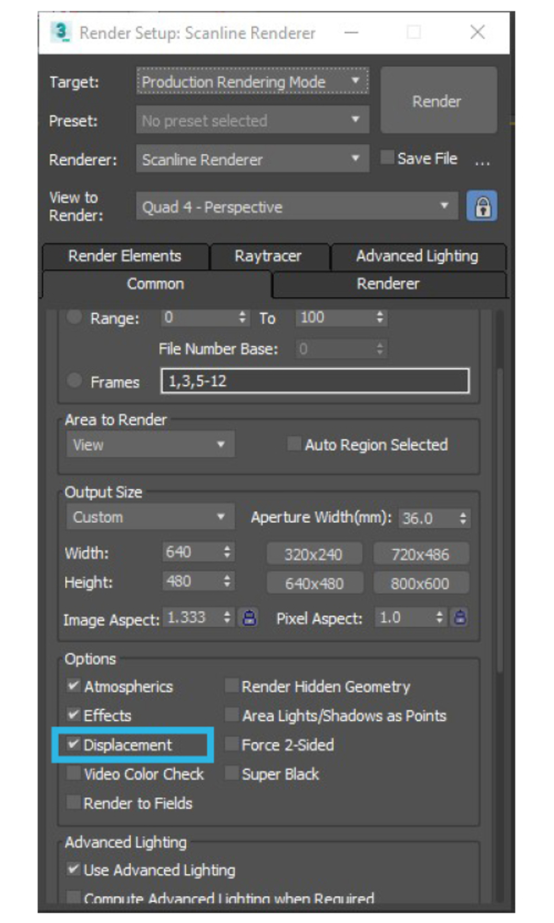
Task: Disable the Displacement checkbox
Action: (73, 744)
